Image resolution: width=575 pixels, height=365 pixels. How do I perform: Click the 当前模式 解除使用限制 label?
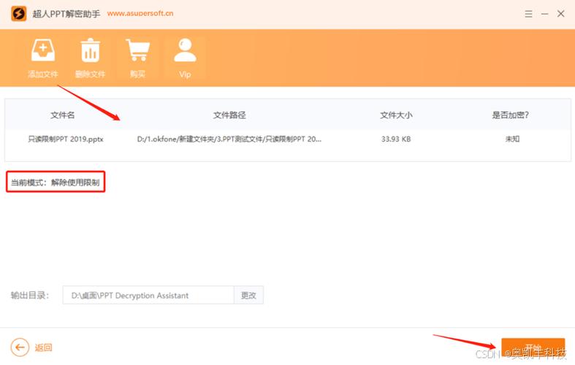(56, 182)
